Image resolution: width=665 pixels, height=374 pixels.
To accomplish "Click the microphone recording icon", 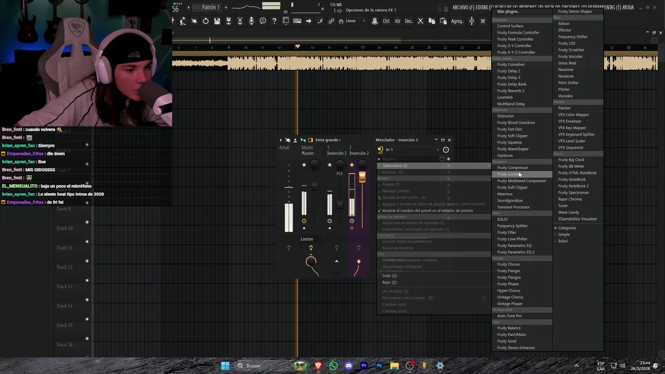I will 251,21.
